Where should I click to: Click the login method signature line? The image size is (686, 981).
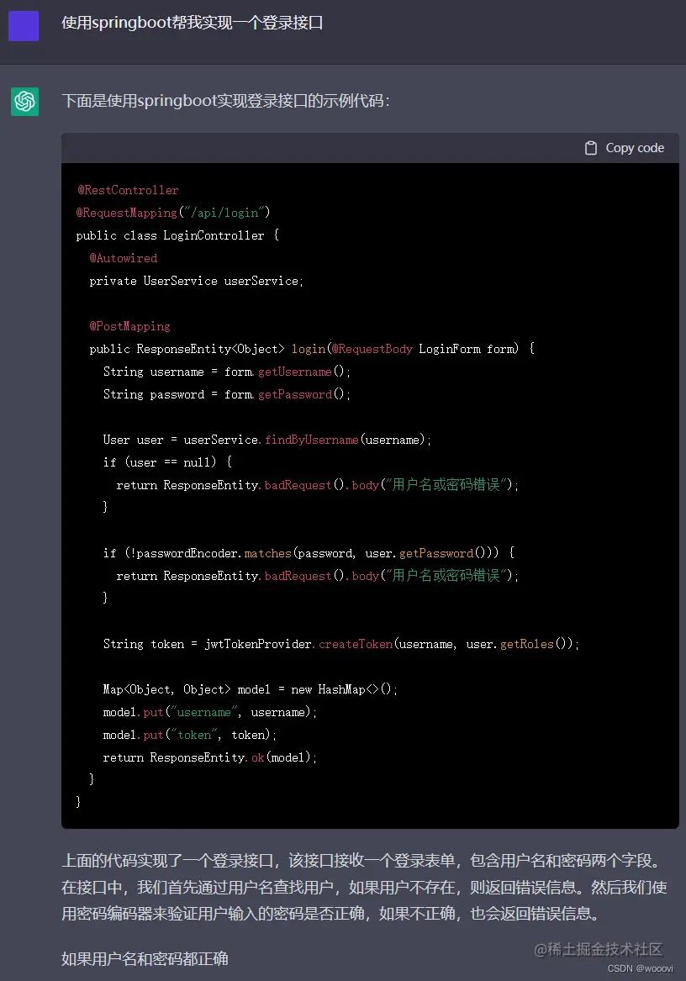click(x=313, y=349)
